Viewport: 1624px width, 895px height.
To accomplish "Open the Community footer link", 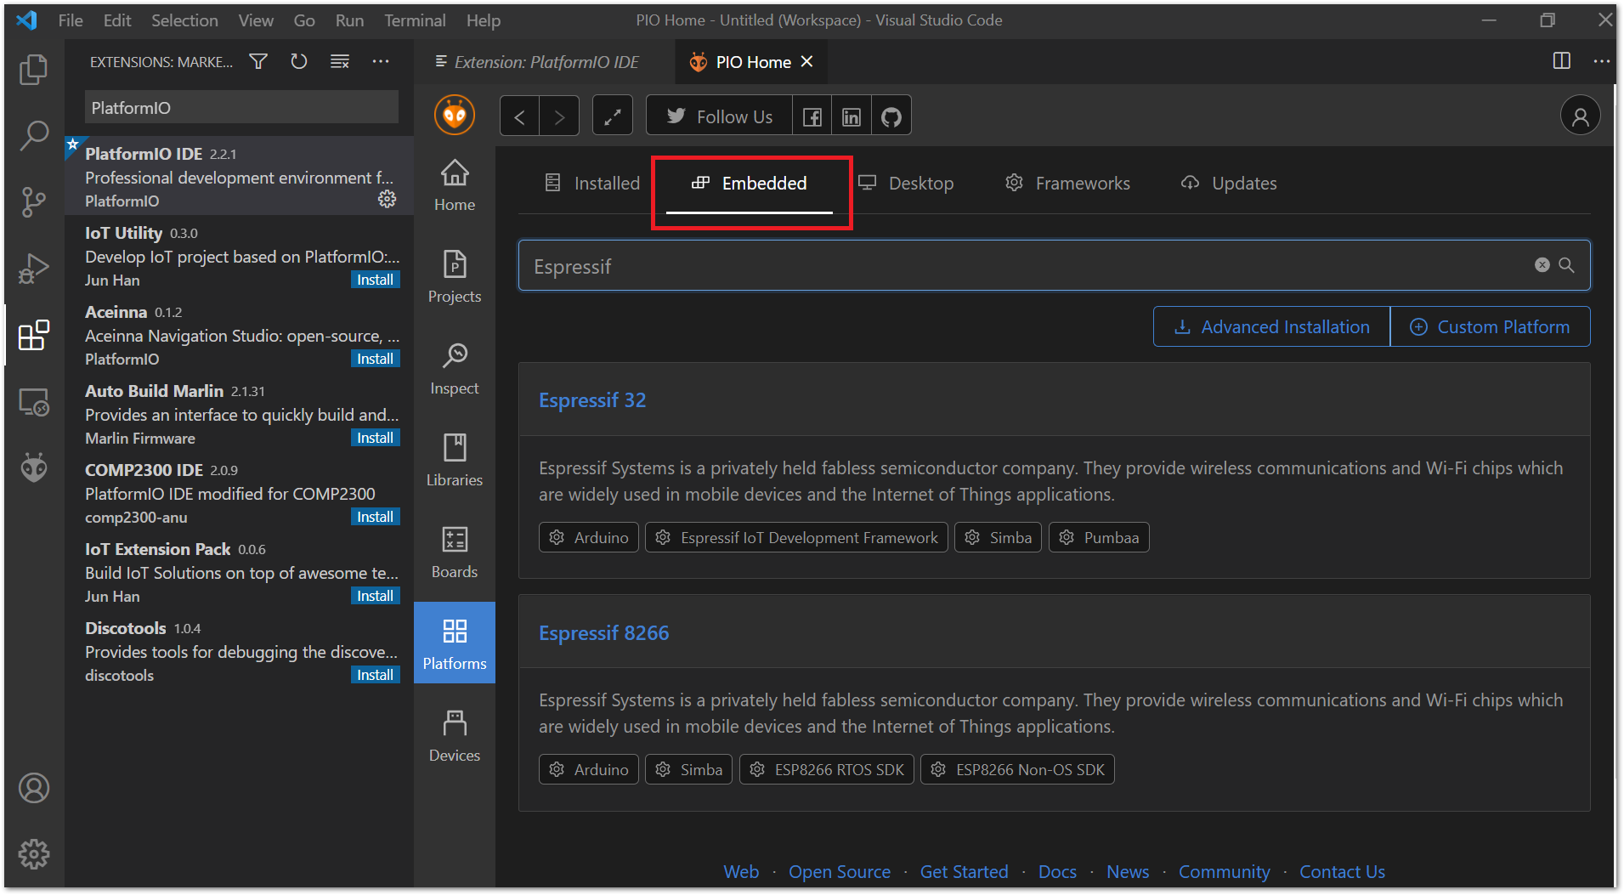I will [x=1224, y=871].
